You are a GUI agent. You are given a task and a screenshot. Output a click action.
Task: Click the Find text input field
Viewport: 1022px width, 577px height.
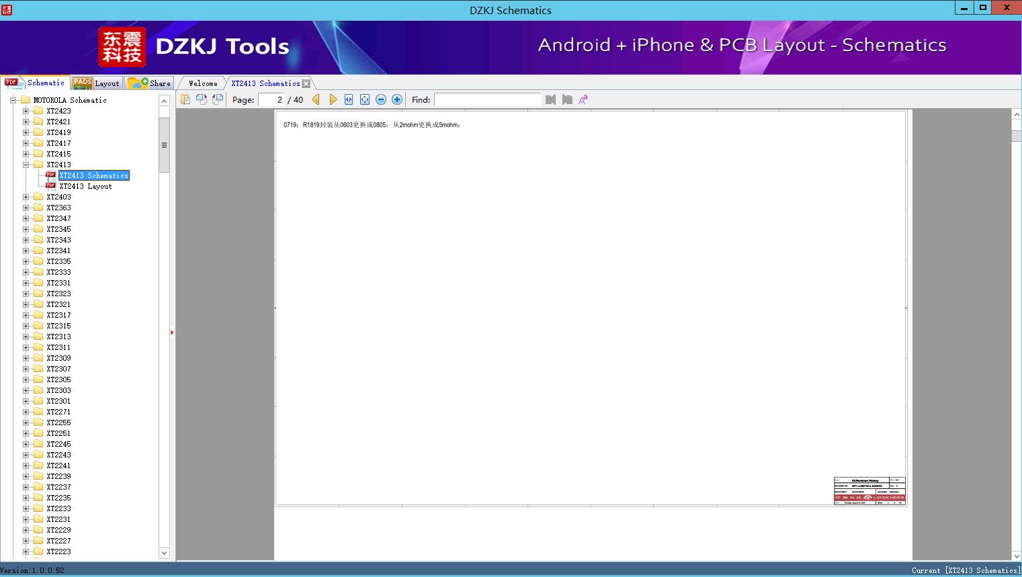pos(487,99)
